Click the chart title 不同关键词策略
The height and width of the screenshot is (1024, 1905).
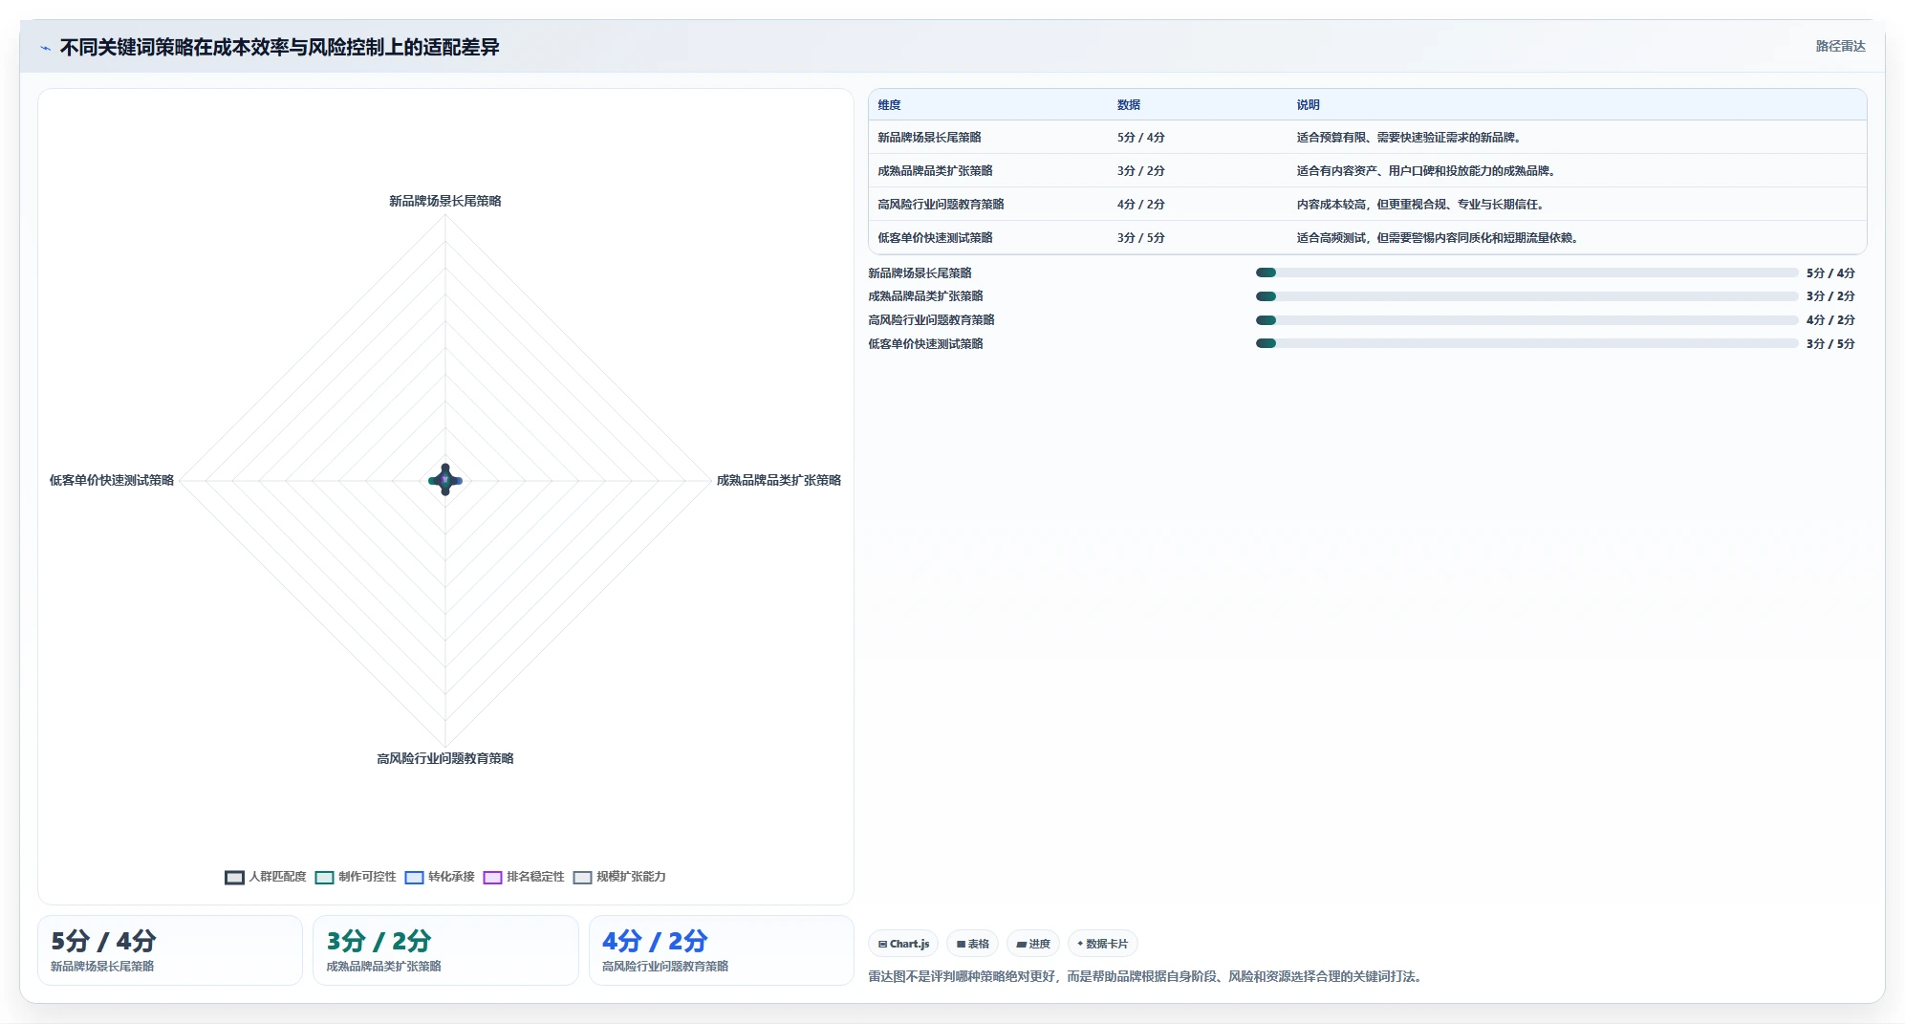(x=279, y=48)
